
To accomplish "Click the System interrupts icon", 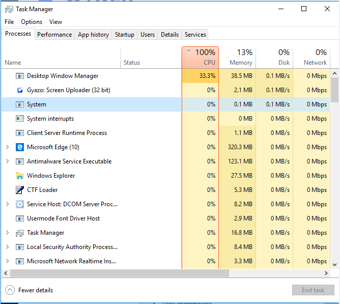I will [20, 119].
